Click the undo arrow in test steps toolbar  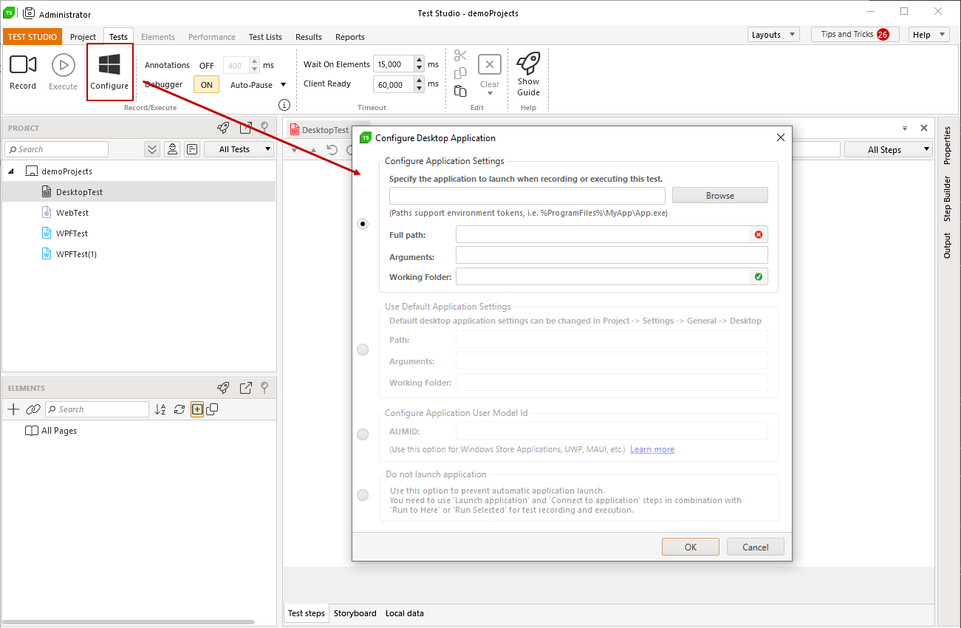[332, 150]
